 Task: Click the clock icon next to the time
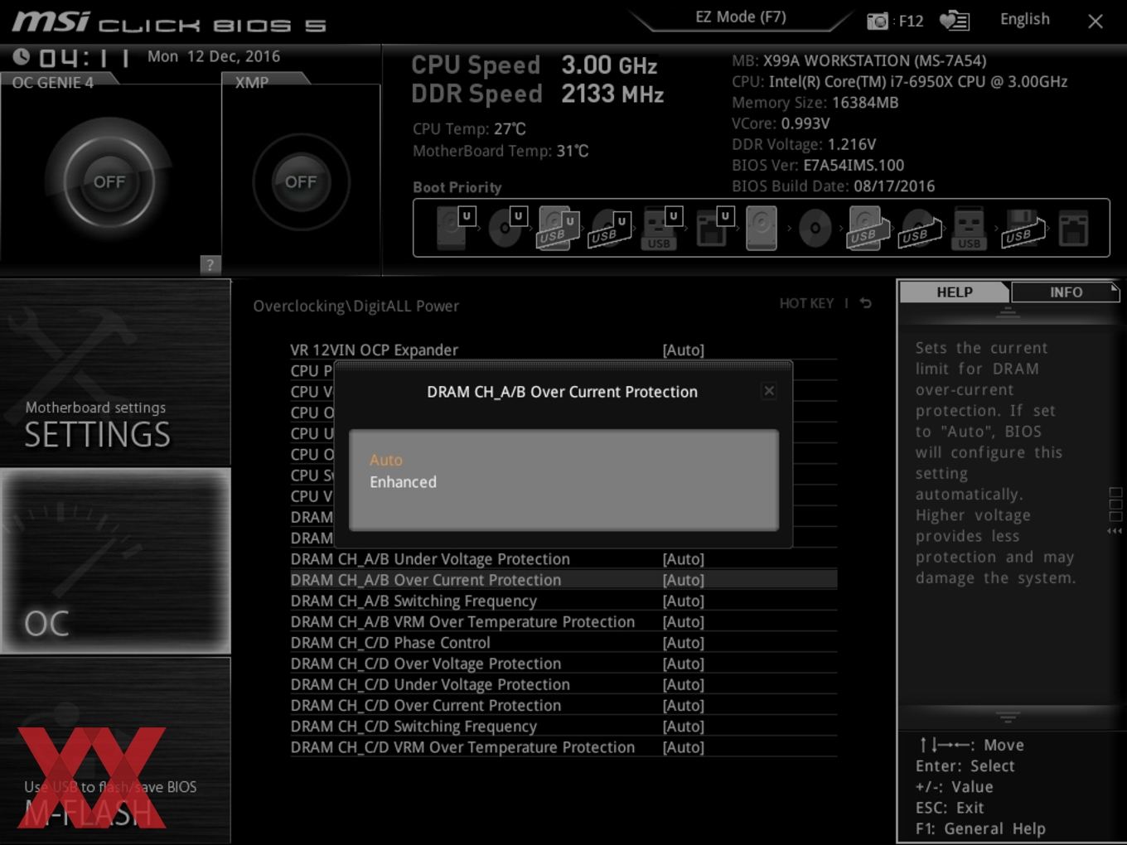[22, 56]
